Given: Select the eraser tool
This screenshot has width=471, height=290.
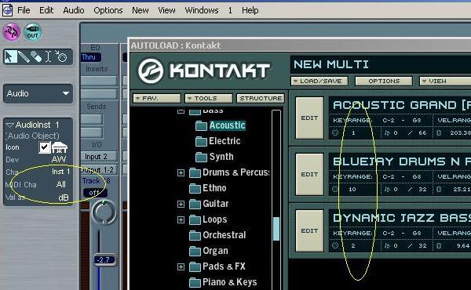Looking at the screenshot, I should pos(36,56).
